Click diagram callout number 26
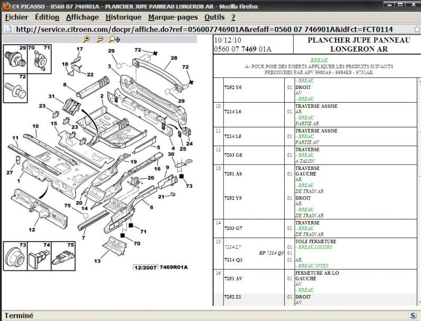The height and width of the screenshot is (321, 421). (x=151, y=178)
